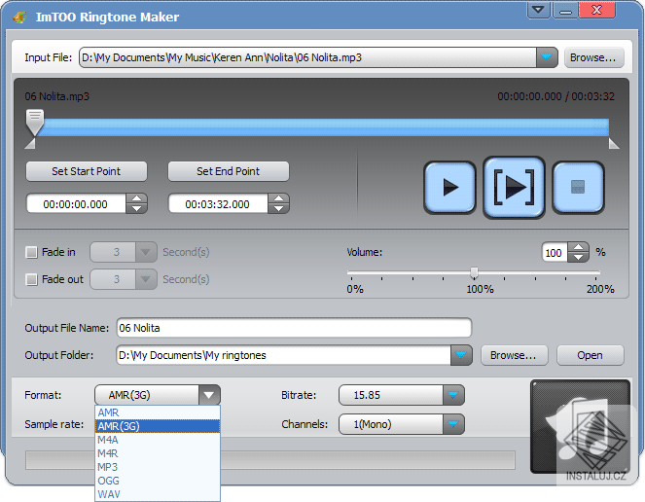645x502 pixels.
Task: Click the start time 00:00:00.000 field
Action: (76, 203)
